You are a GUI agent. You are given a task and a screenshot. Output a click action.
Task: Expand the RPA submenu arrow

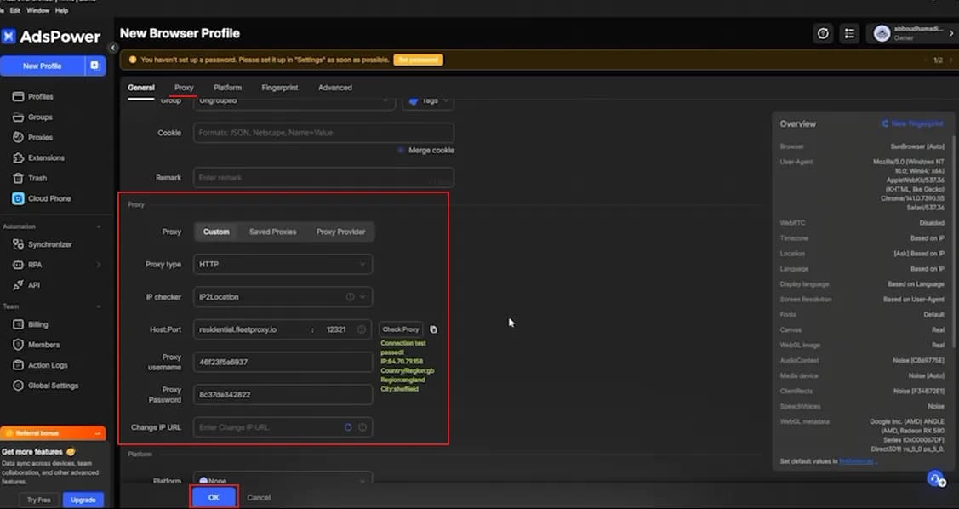coord(99,265)
